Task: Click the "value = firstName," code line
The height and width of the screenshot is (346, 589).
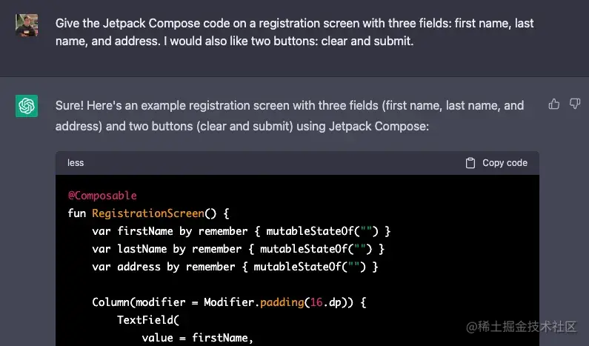Action: (x=198, y=338)
